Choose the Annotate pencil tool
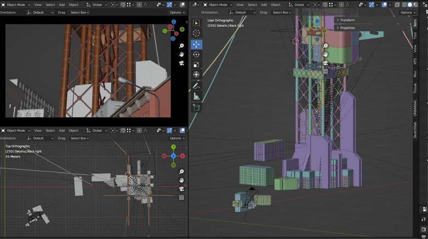Viewport: 428px width, 239px height. (196, 86)
